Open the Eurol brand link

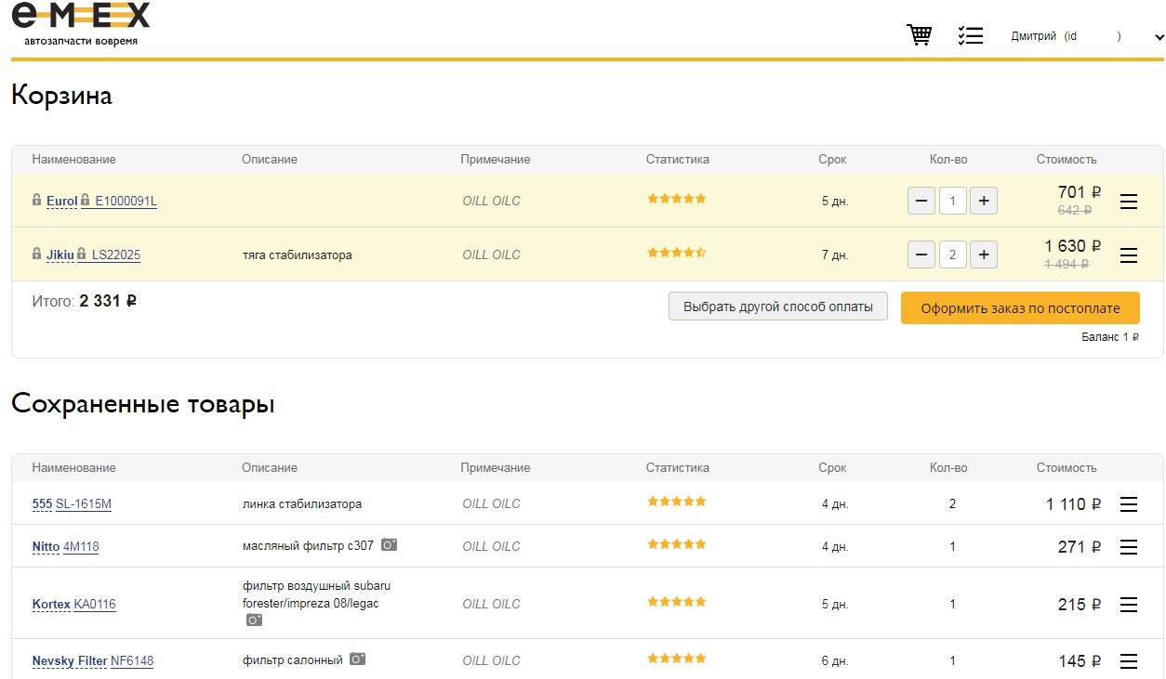click(62, 201)
